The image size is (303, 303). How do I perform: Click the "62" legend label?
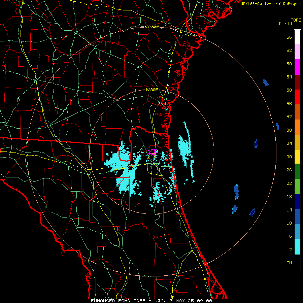(289, 50)
